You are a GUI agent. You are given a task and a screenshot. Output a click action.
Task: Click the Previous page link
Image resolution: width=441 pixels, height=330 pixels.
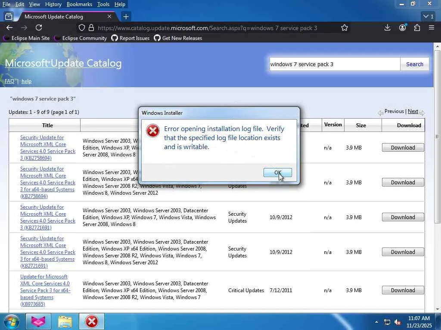[x=394, y=111]
